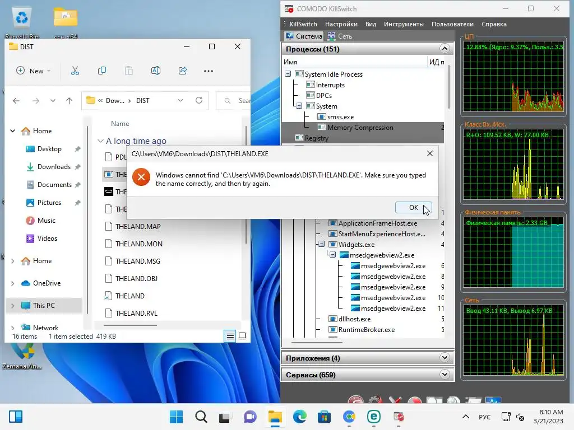
Task: Collapse the System Idle Process tree node
Action: pyautogui.click(x=288, y=74)
